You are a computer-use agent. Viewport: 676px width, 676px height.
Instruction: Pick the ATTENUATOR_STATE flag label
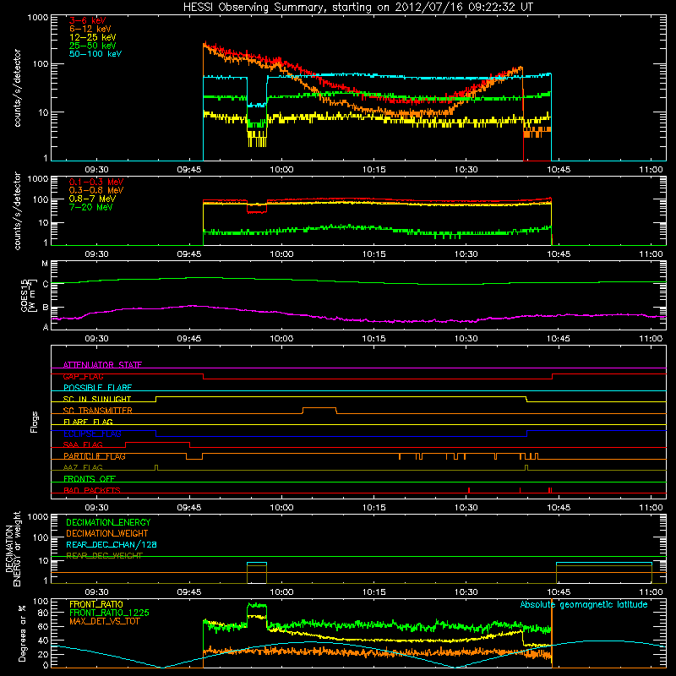click(102, 365)
